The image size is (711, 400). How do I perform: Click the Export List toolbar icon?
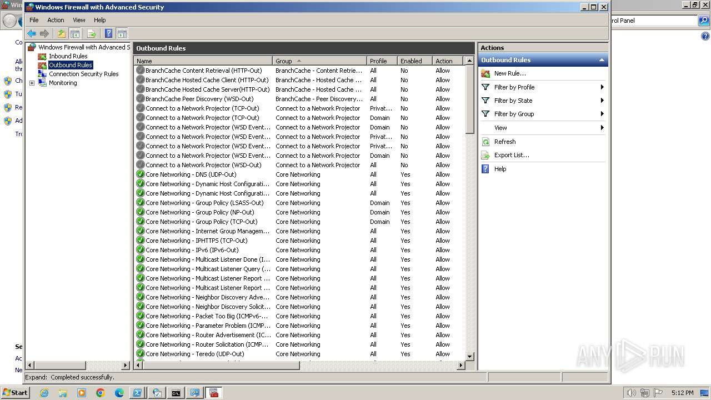click(92, 34)
